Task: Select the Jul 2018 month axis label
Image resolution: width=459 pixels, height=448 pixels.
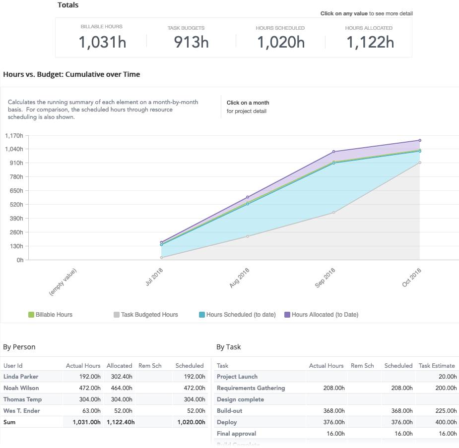Action: click(155, 278)
